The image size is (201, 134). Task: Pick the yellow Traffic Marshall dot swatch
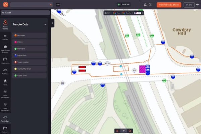pyautogui.click(x=15, y=69)
